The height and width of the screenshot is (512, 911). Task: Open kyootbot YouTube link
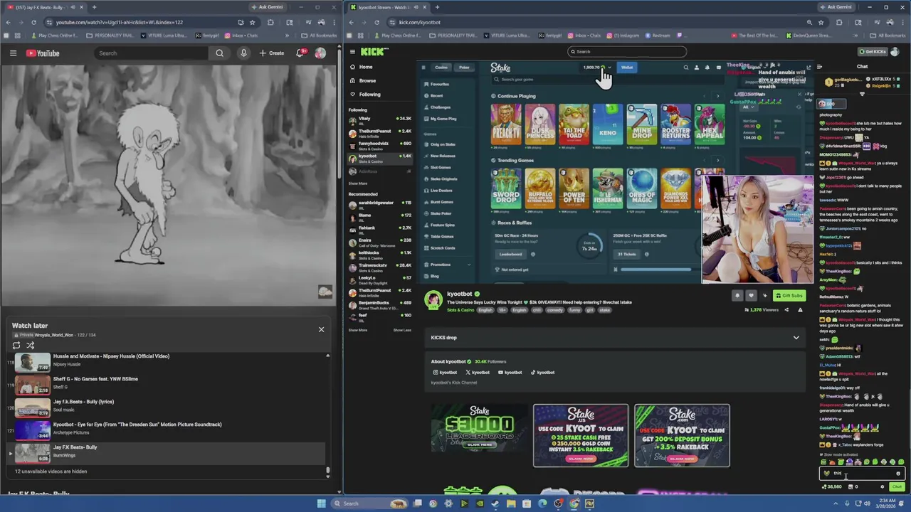[510, 373]
